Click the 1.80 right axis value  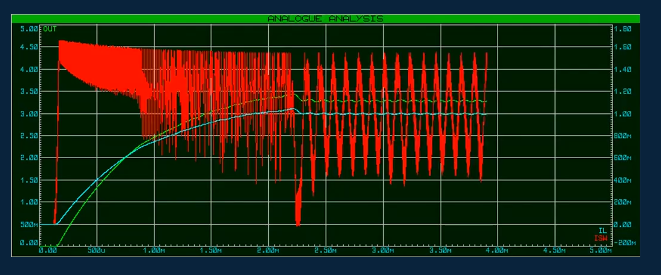pos(623,29)
